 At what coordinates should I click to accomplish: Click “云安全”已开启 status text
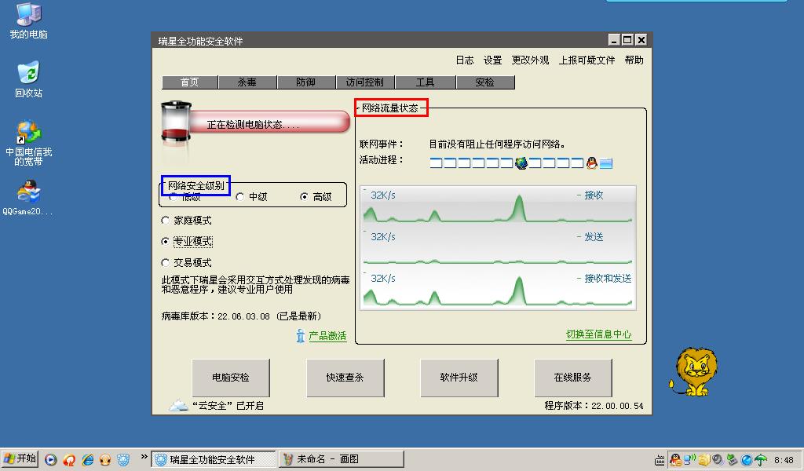[228, 406]
